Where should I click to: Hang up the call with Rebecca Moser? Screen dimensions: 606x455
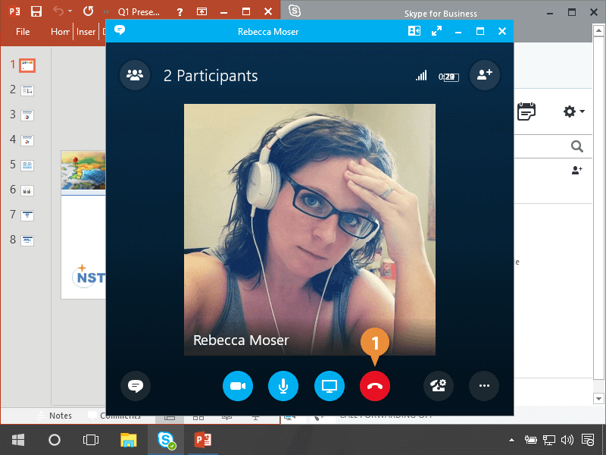[375, 386]
